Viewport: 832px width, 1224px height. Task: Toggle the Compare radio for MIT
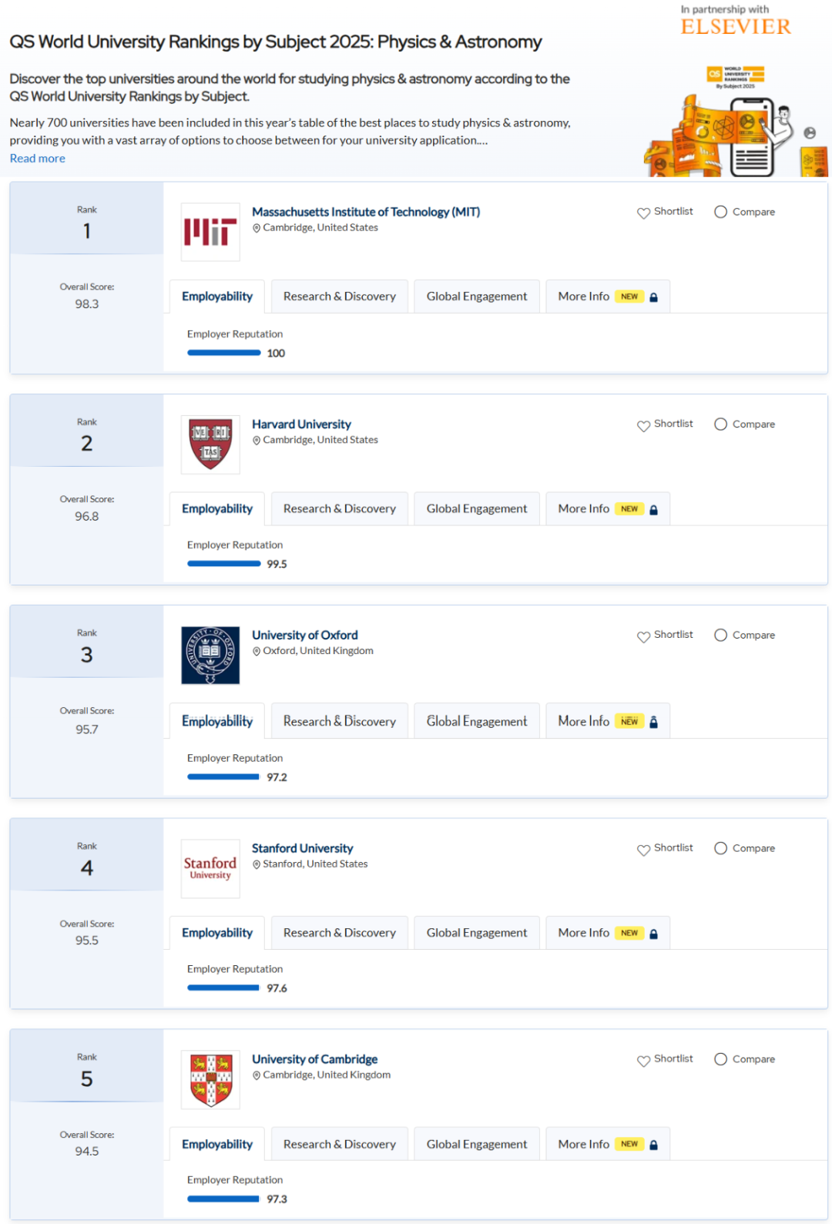point(720,212)
